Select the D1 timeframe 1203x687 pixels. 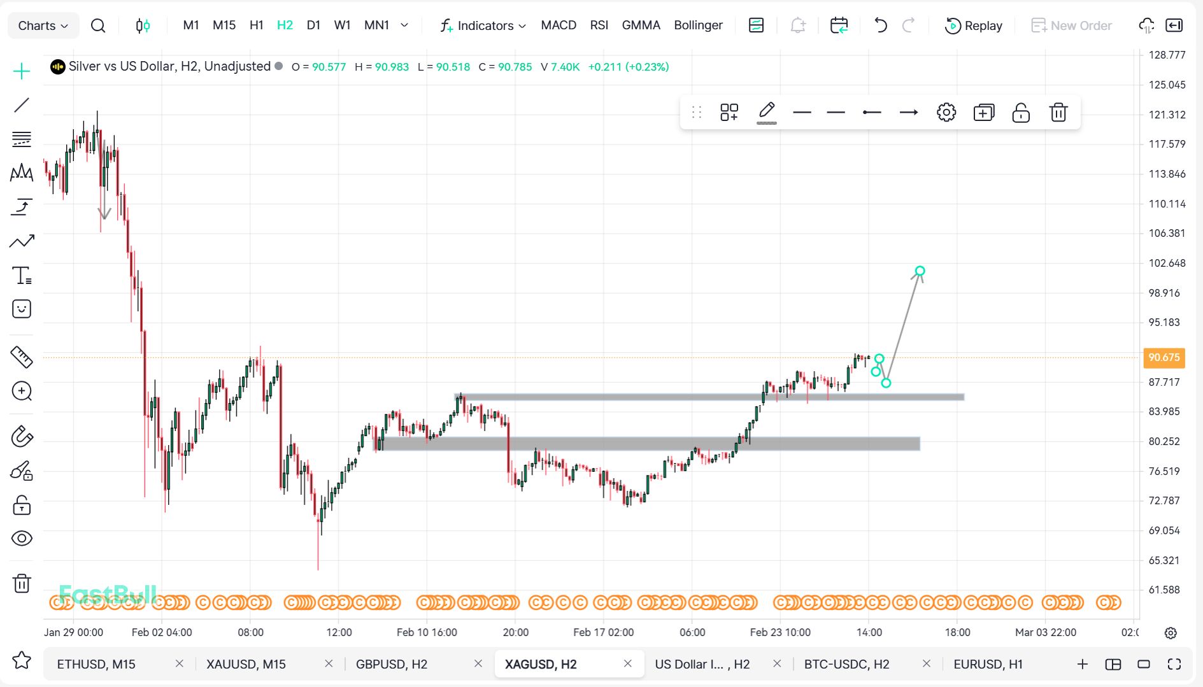click(313, 25)
